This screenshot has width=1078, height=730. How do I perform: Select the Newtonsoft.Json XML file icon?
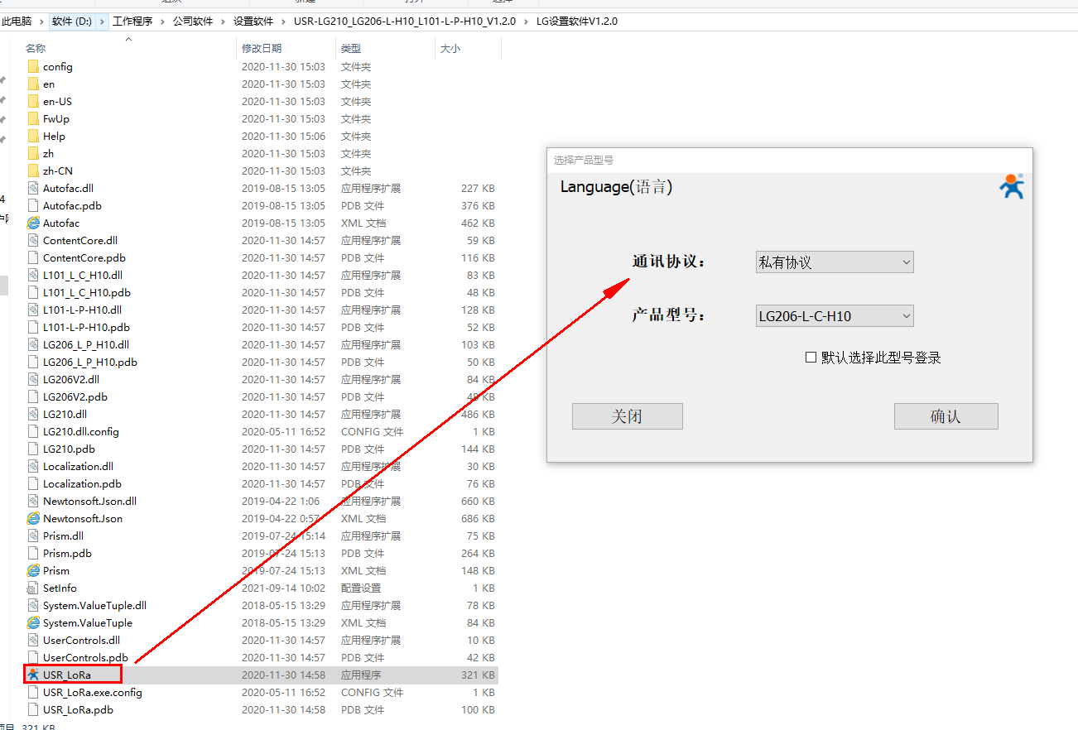pos(33,518)
